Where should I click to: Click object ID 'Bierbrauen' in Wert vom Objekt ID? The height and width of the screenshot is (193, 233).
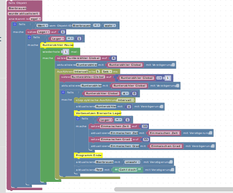tap(82, 26)
